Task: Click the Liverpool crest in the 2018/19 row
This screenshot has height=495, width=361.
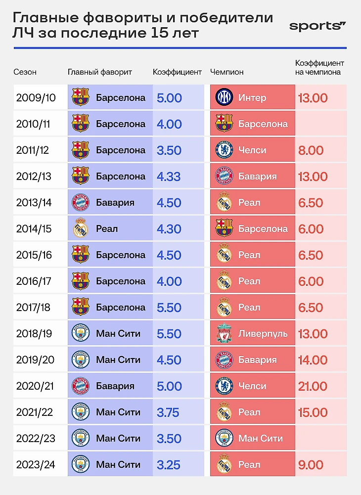Action: pyautogui.click(x=224, y=333)
